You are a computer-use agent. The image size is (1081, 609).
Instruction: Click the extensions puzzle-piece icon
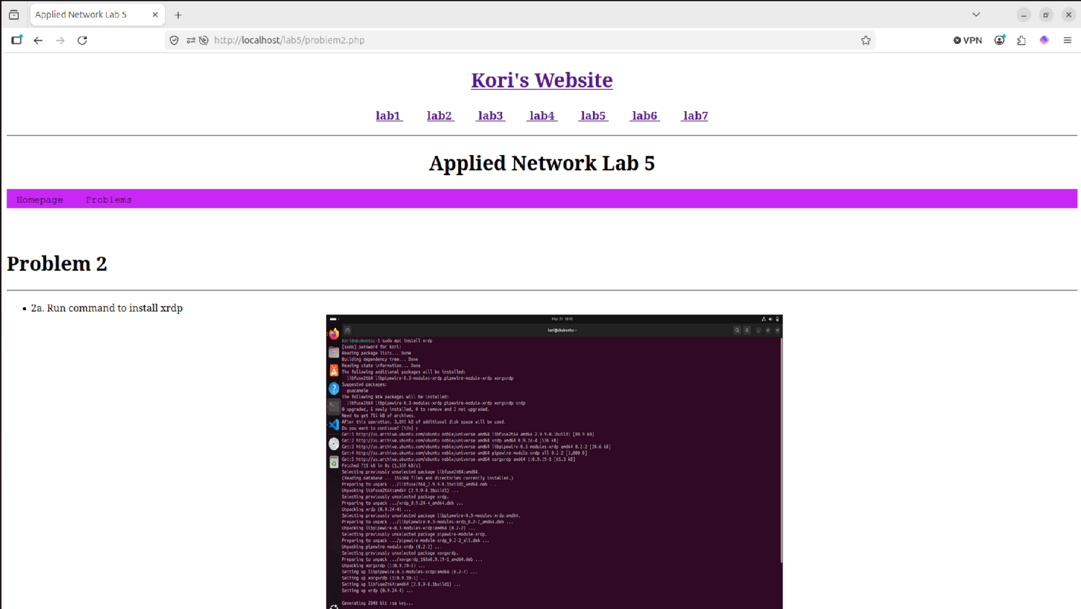click(1021, 40)
